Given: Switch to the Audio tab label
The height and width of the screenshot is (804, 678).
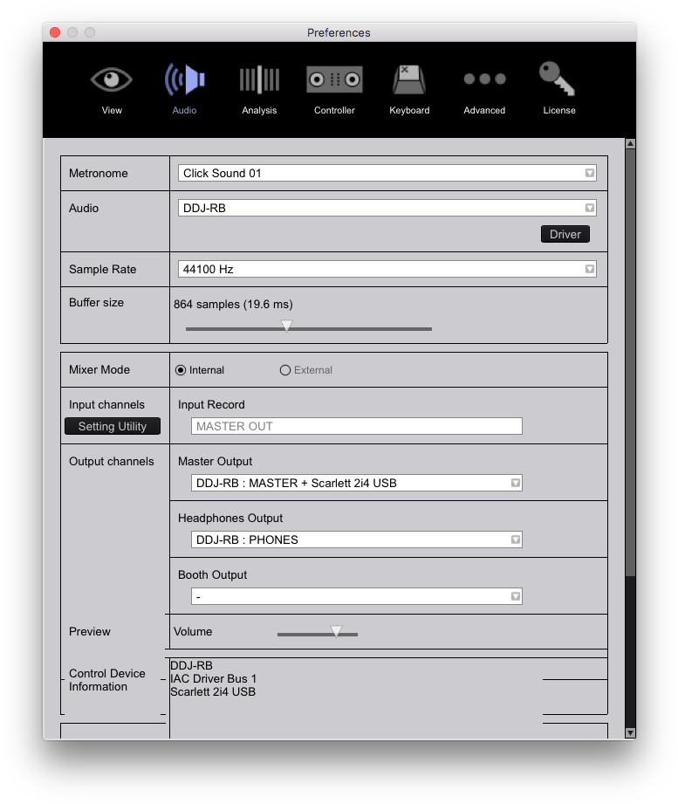Looking at the screenshot, I should [184, 110].
